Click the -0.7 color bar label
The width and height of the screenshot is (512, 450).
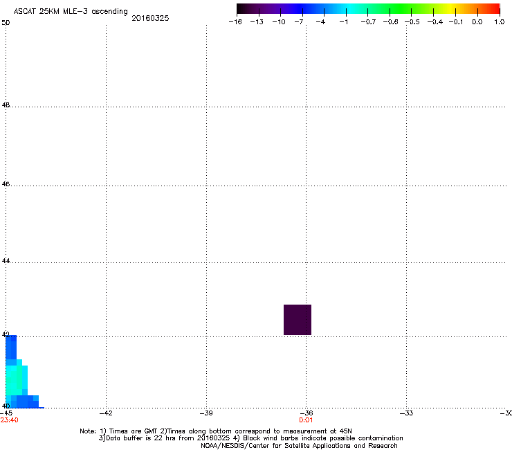(x=368, y=22)
